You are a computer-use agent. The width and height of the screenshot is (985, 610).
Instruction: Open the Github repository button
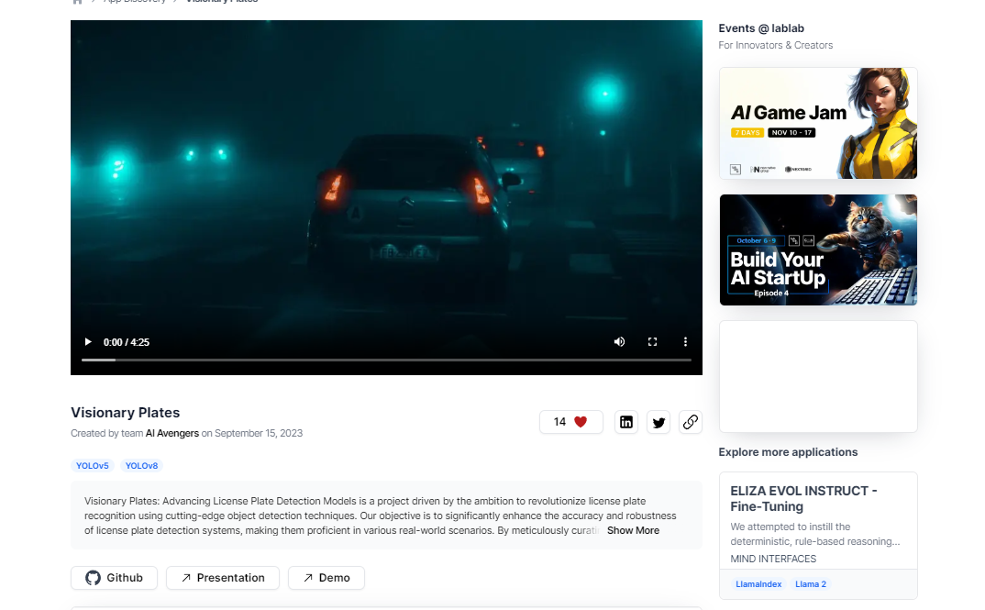115,578
